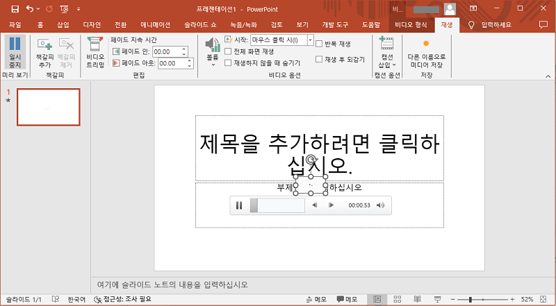
Task: Click 책갈피 추가 to add a bookmark
Action: 44,53
